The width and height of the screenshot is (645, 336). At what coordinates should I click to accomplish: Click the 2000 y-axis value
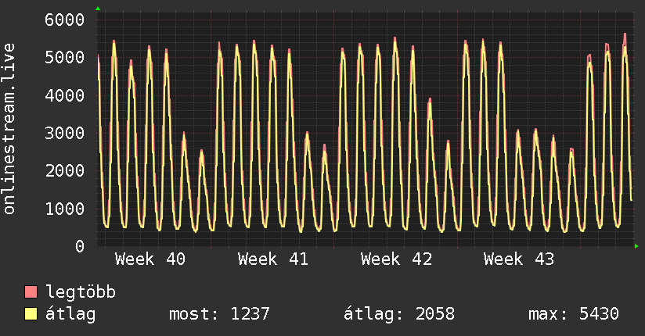click(65, 171)
